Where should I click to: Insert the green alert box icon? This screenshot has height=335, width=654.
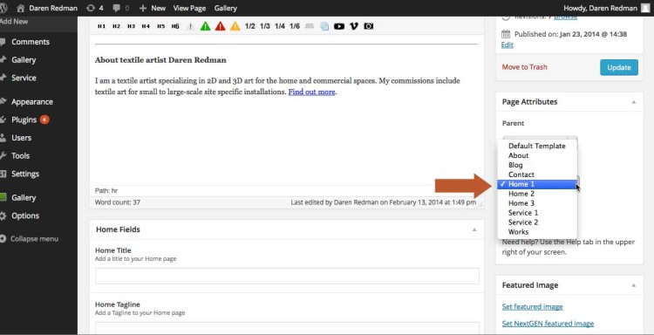pos(205,26)
